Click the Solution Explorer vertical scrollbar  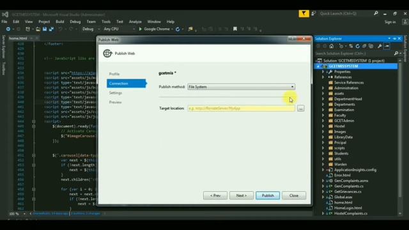click(x=400, y=136)
